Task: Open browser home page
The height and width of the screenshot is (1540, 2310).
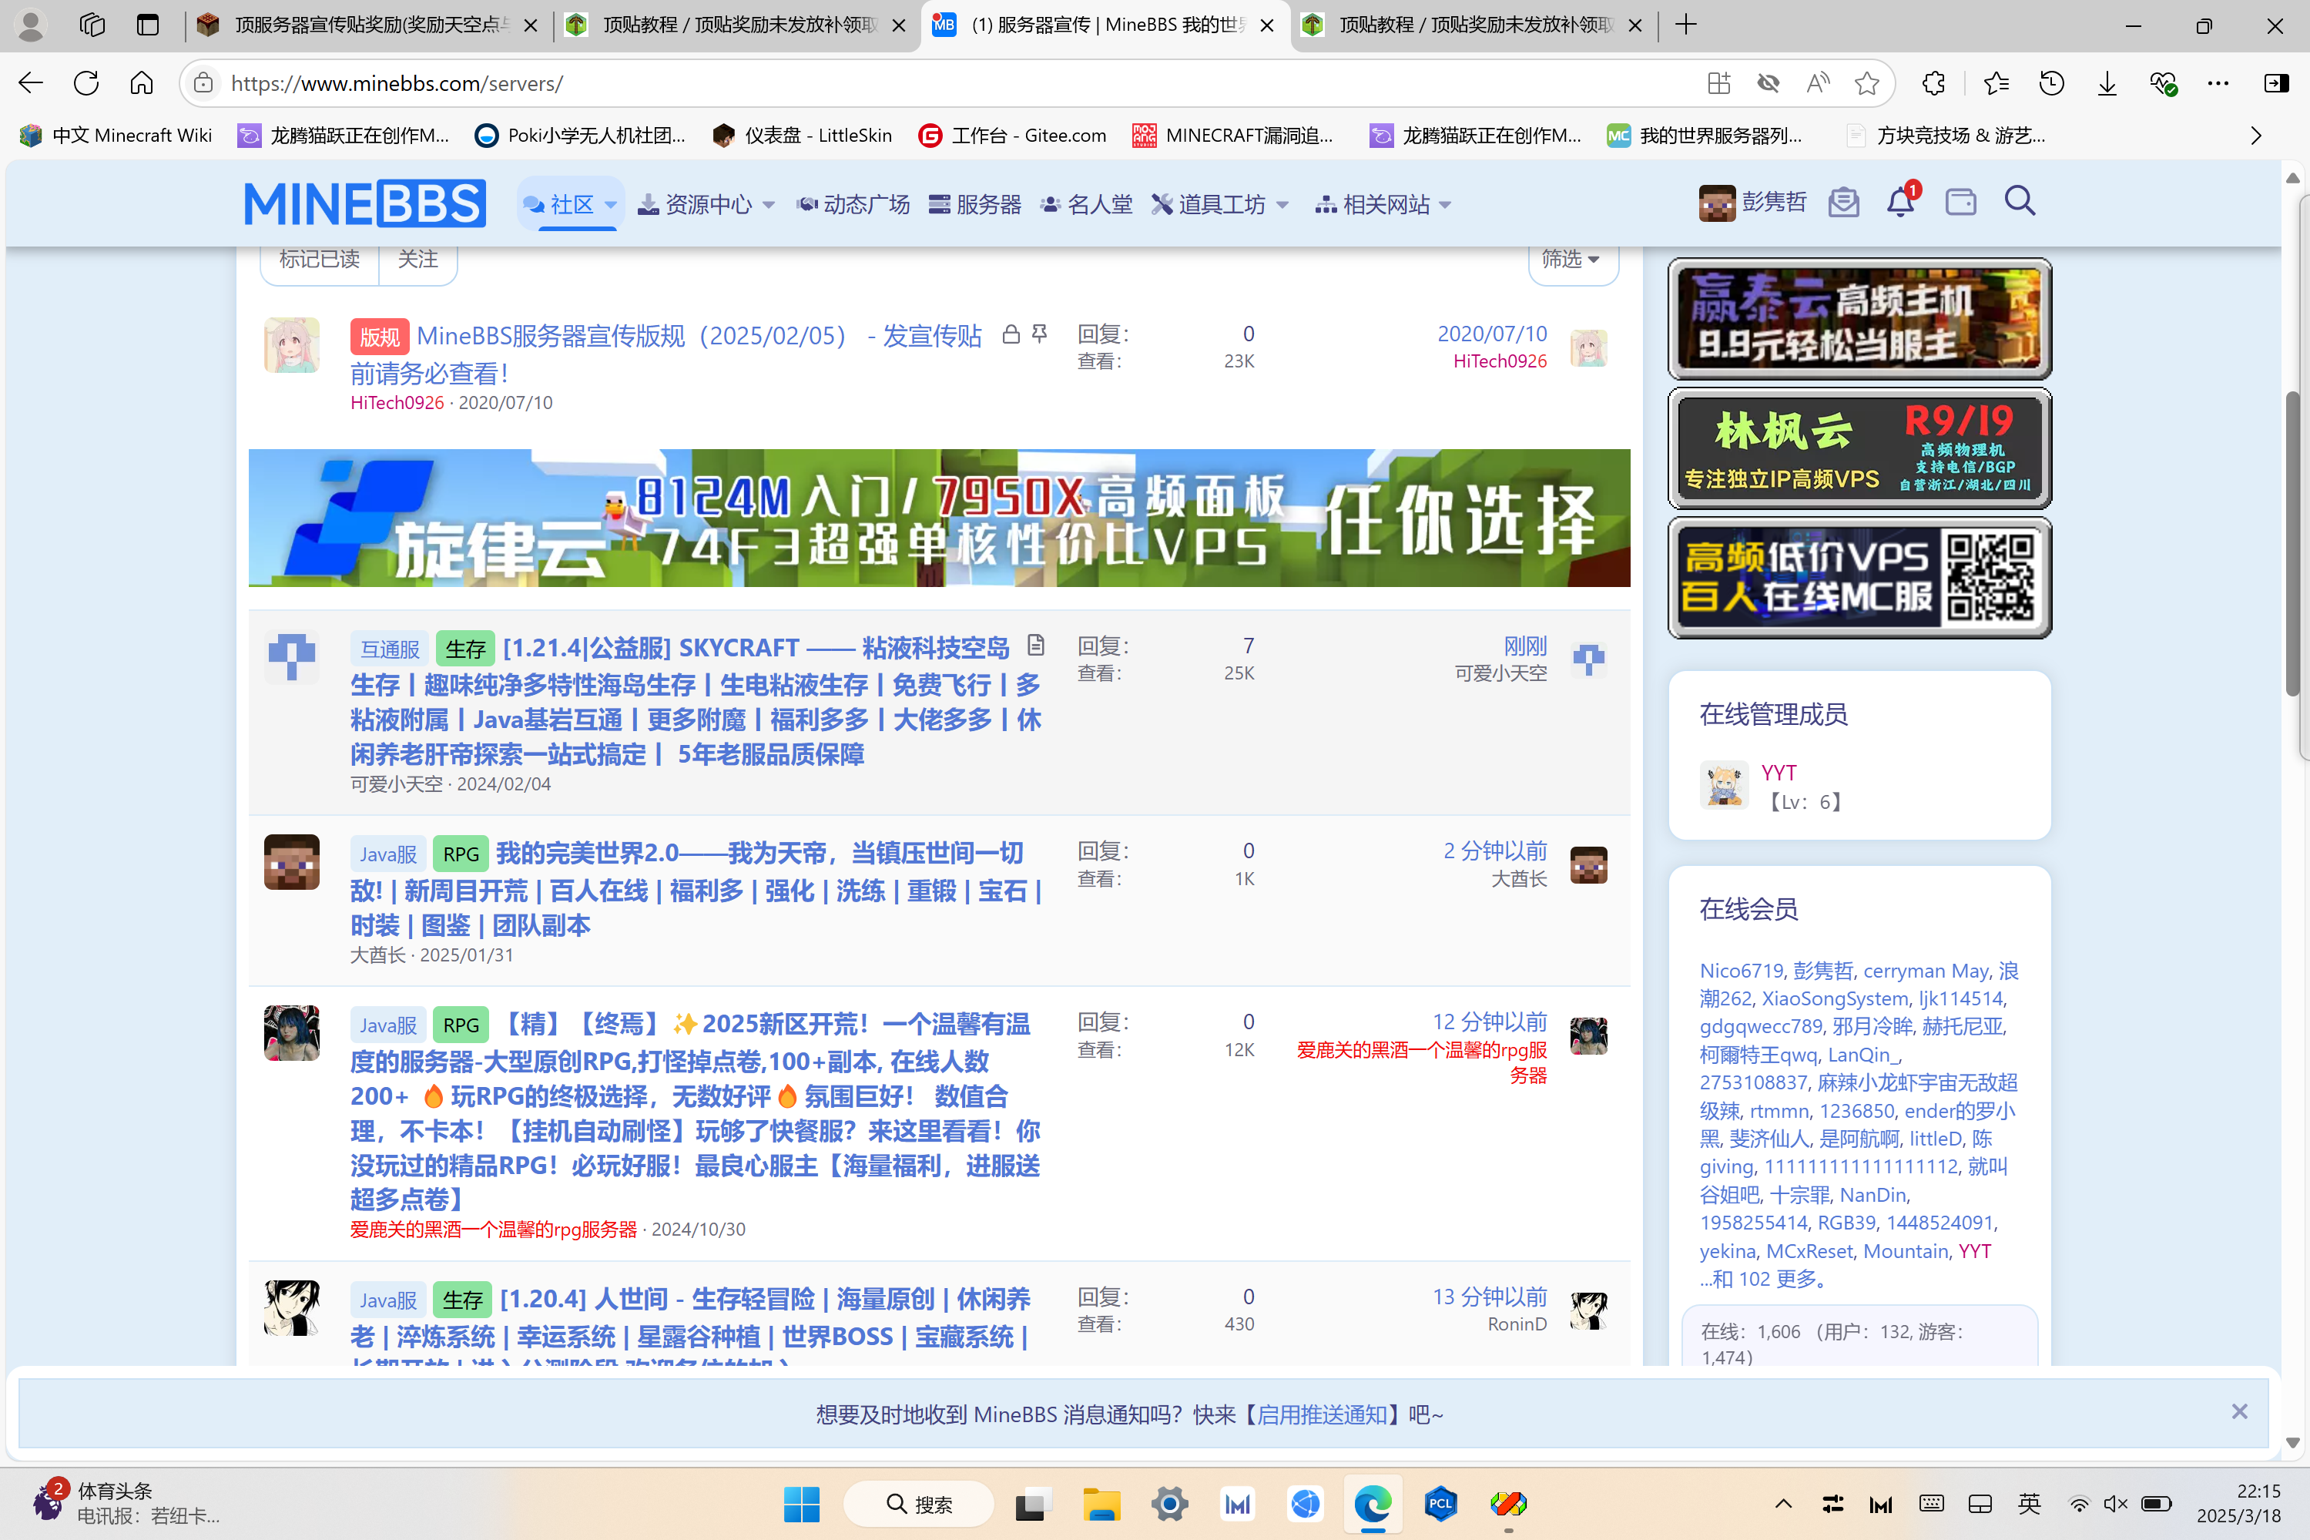Action: tap(142, 83)
